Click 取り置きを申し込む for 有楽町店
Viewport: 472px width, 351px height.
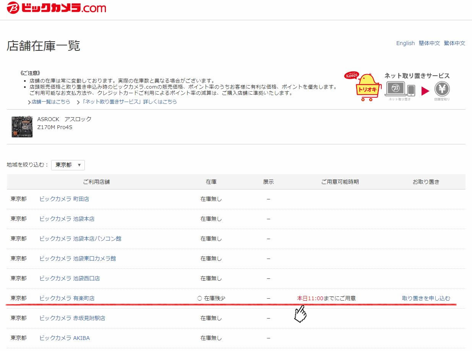coord(426,298)
